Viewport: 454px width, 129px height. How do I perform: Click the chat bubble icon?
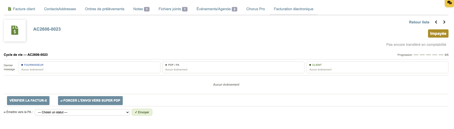coord(449,3)
